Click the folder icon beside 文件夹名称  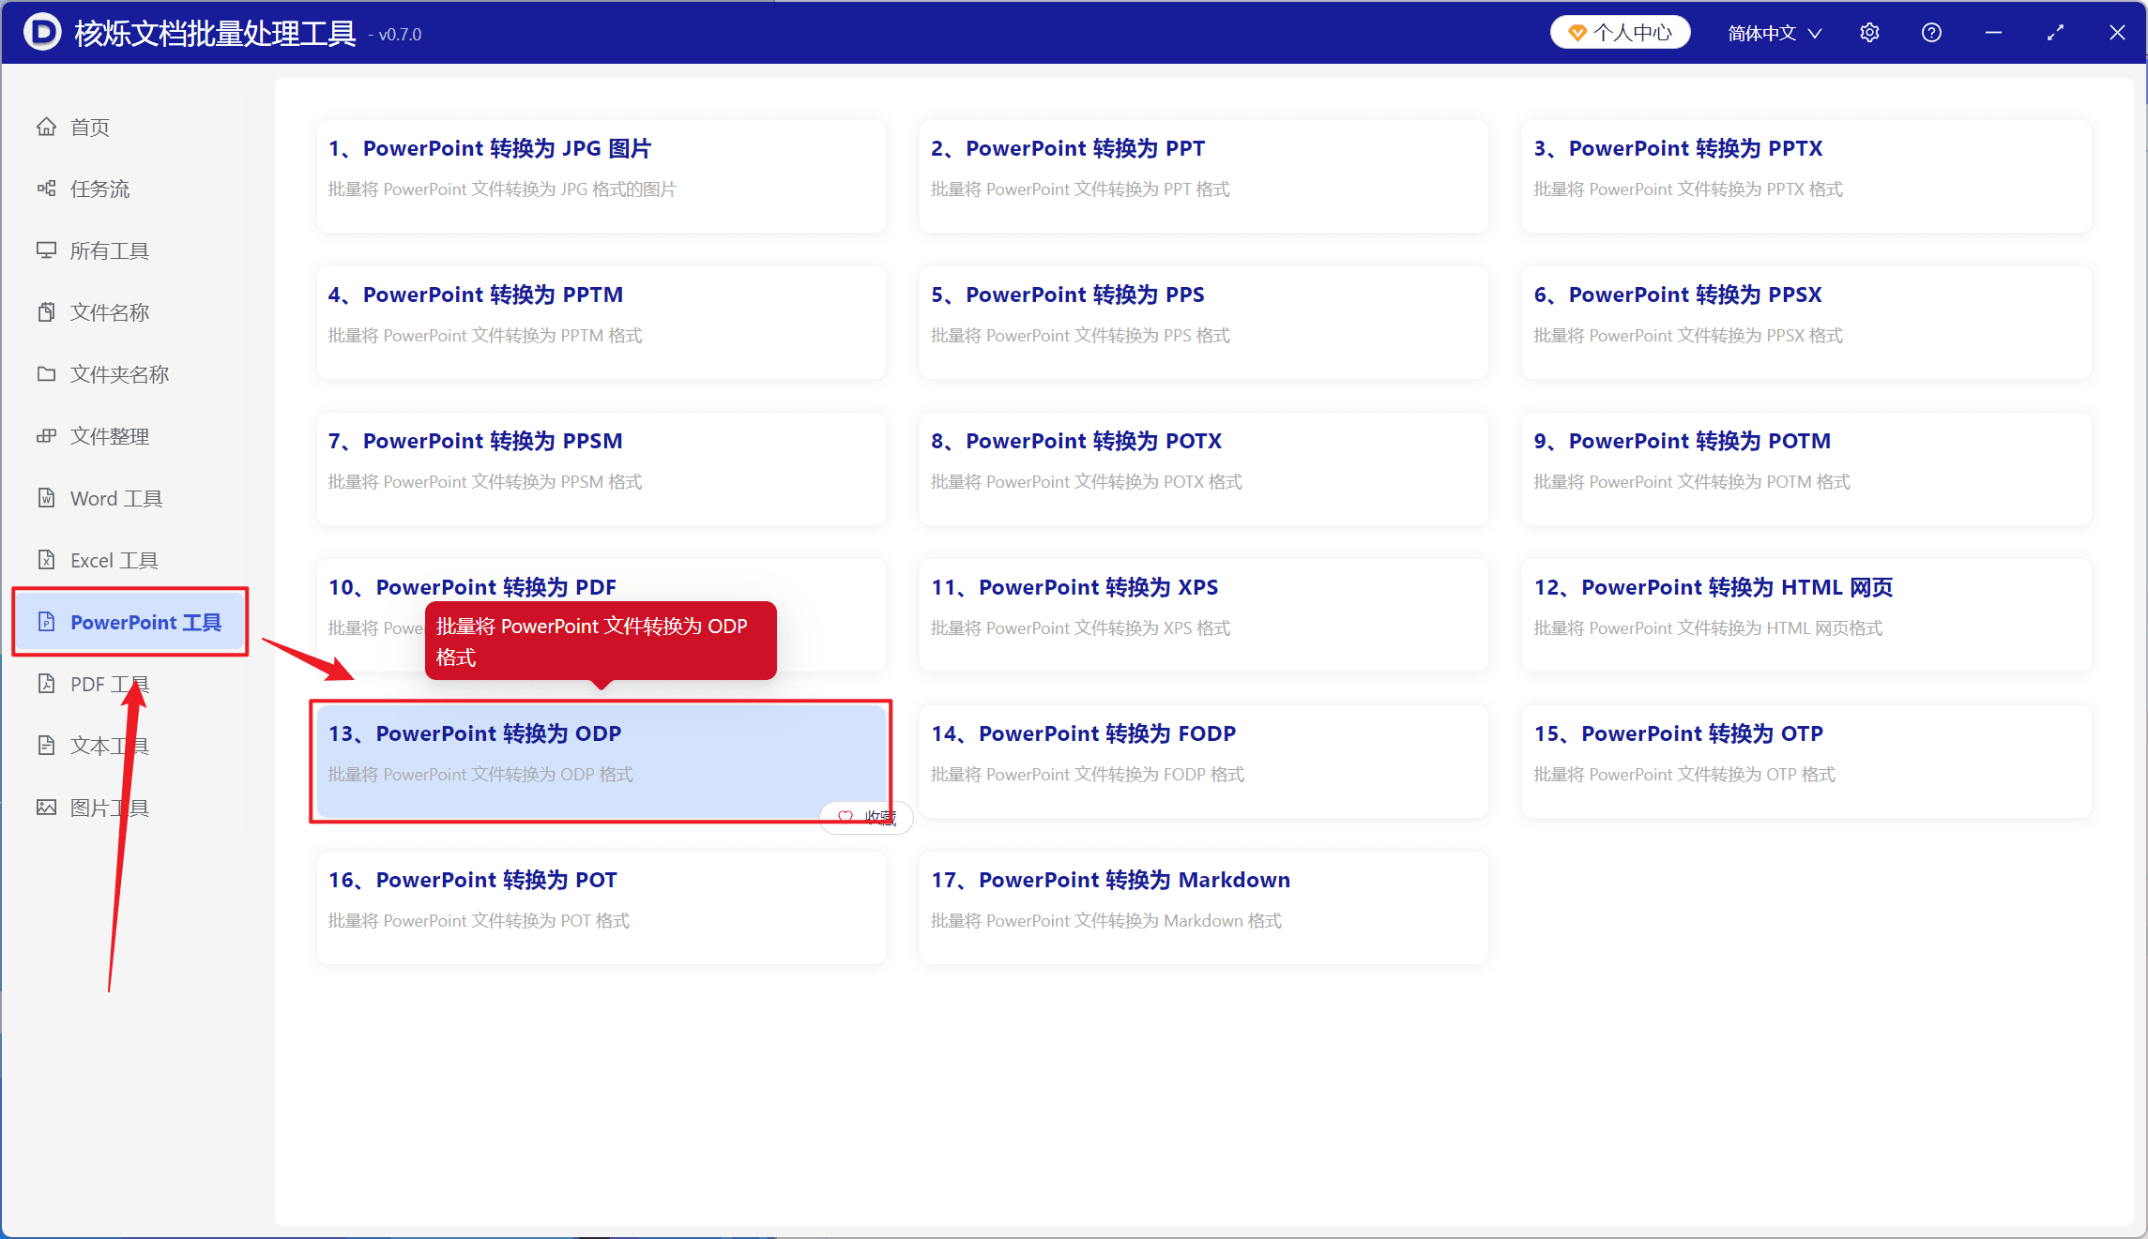coord(46,374)
